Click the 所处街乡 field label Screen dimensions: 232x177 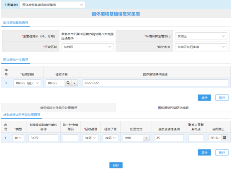coord(163,47)
